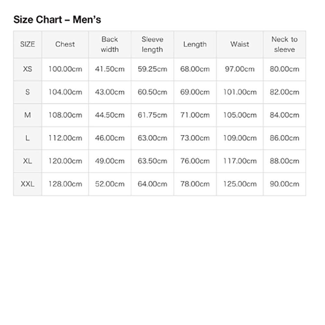Select the Neck to sleeve header
Screen dimensions: 325x325
[x=285, y=44]
